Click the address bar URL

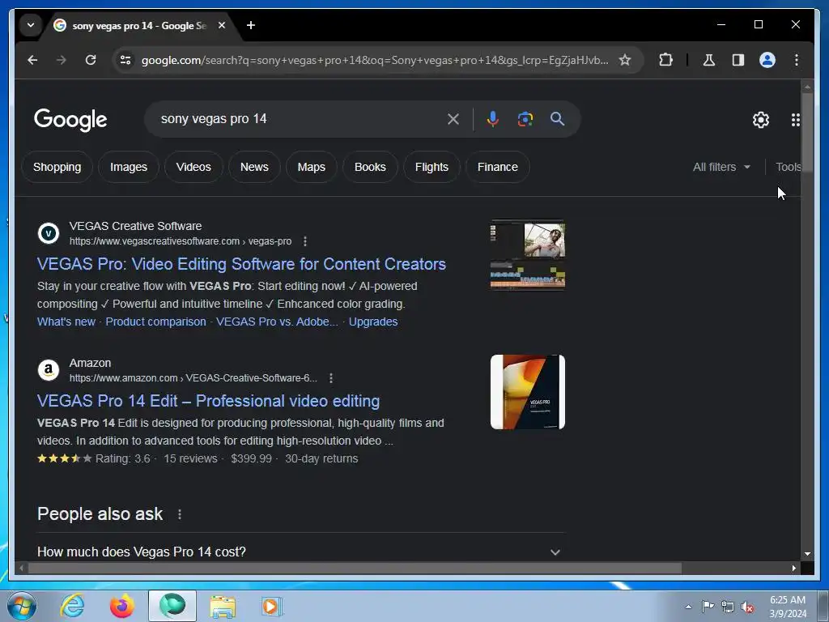pos(374,60)
